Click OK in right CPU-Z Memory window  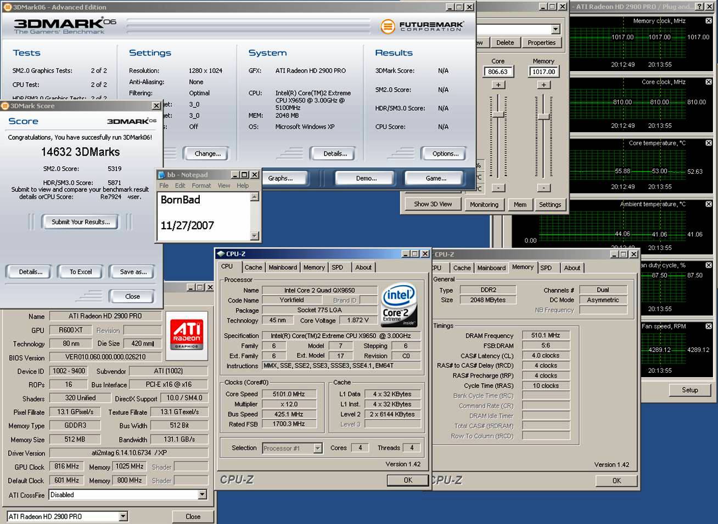[x=616, y=481]
